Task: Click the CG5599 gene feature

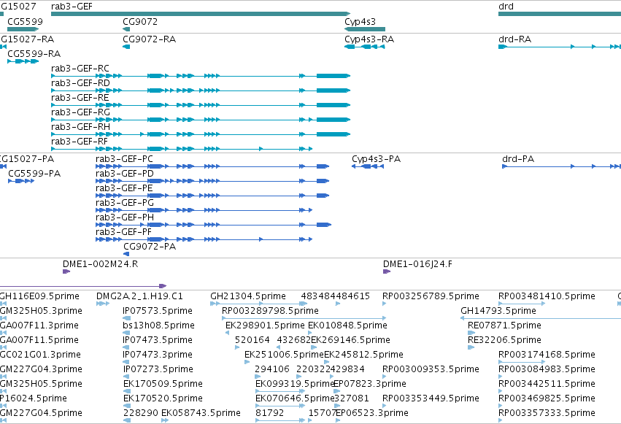Action: [23, 29]
